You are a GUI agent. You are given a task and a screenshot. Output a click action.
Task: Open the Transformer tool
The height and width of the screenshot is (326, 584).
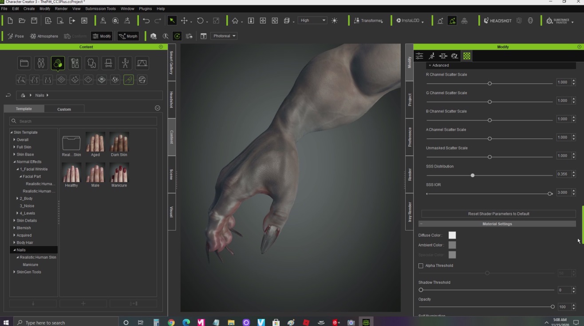pos(368,20)
